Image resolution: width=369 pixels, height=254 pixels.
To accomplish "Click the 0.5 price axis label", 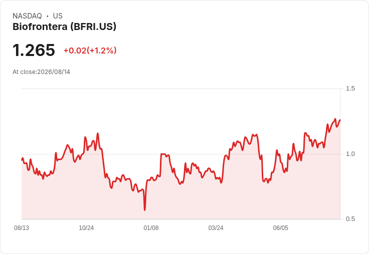I will pos(350,219).
